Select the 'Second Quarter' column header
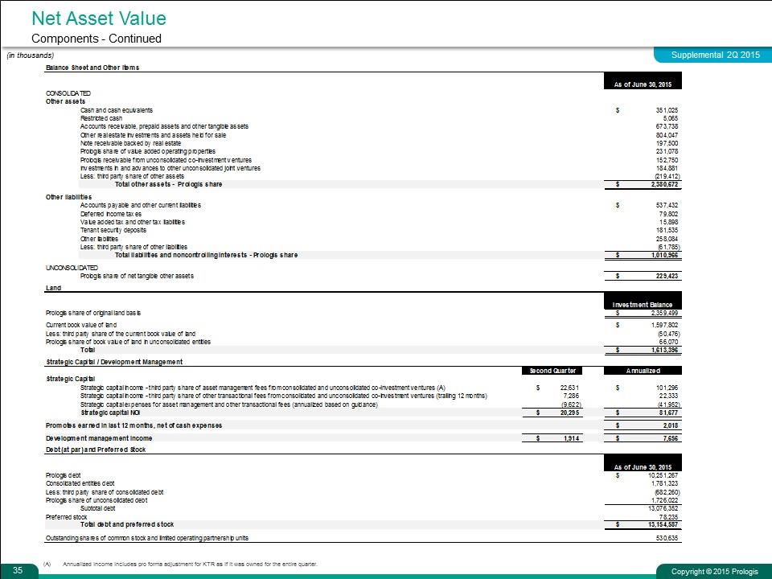Viewport: 772px width, 579px height. coord(552,371)
